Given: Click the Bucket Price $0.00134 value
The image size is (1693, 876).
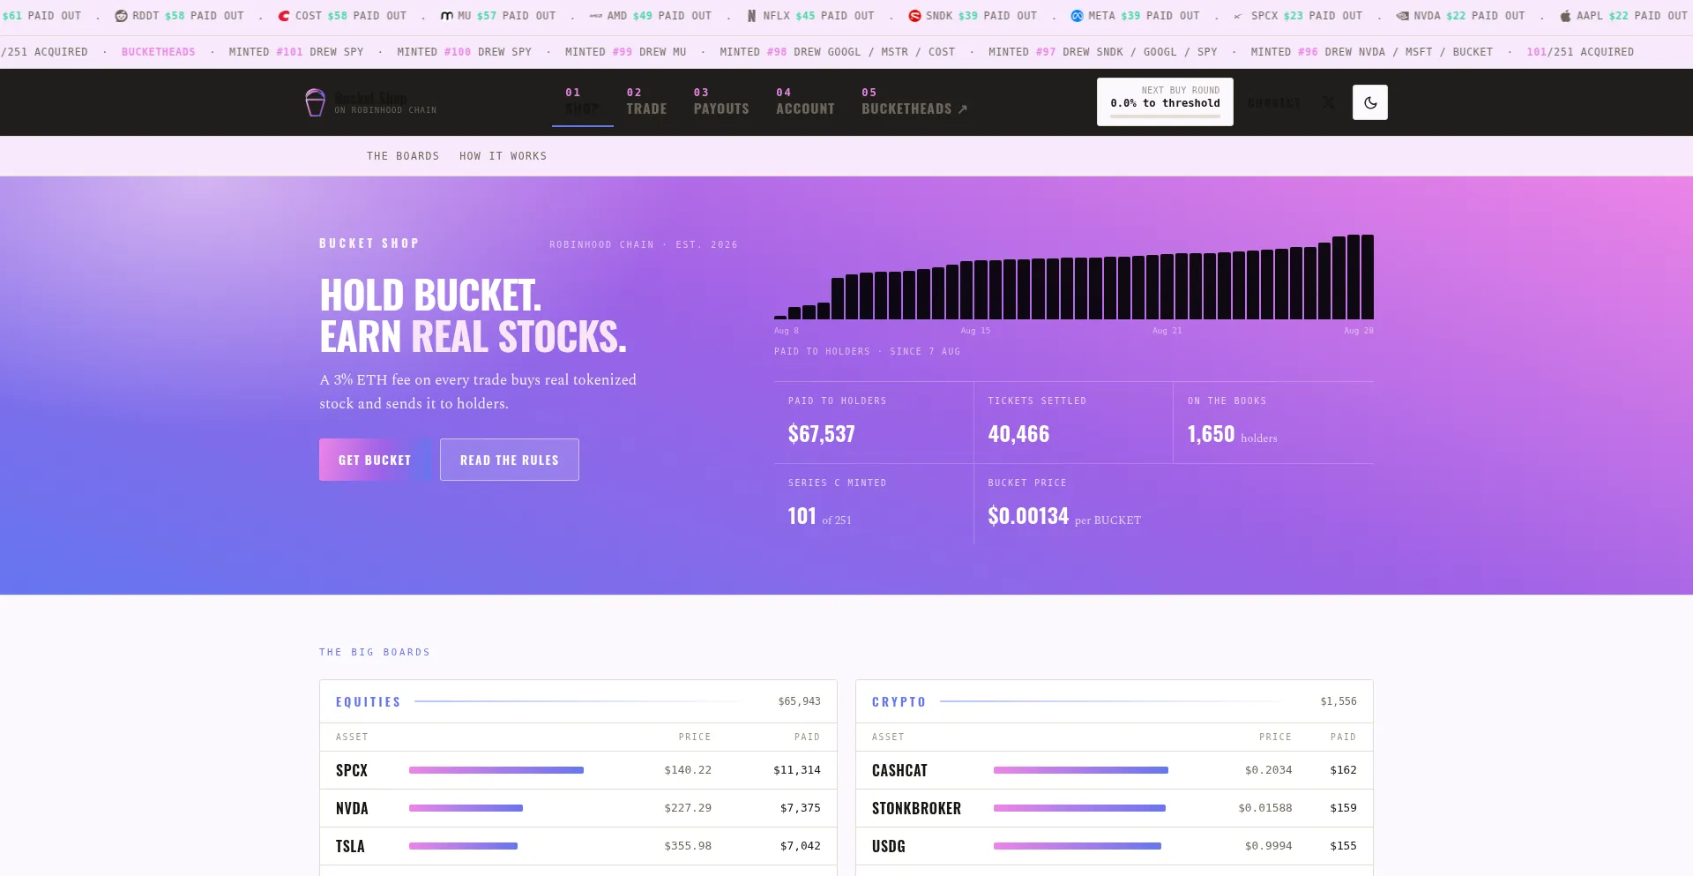Looking at the screenshot, I should 1028,516.
